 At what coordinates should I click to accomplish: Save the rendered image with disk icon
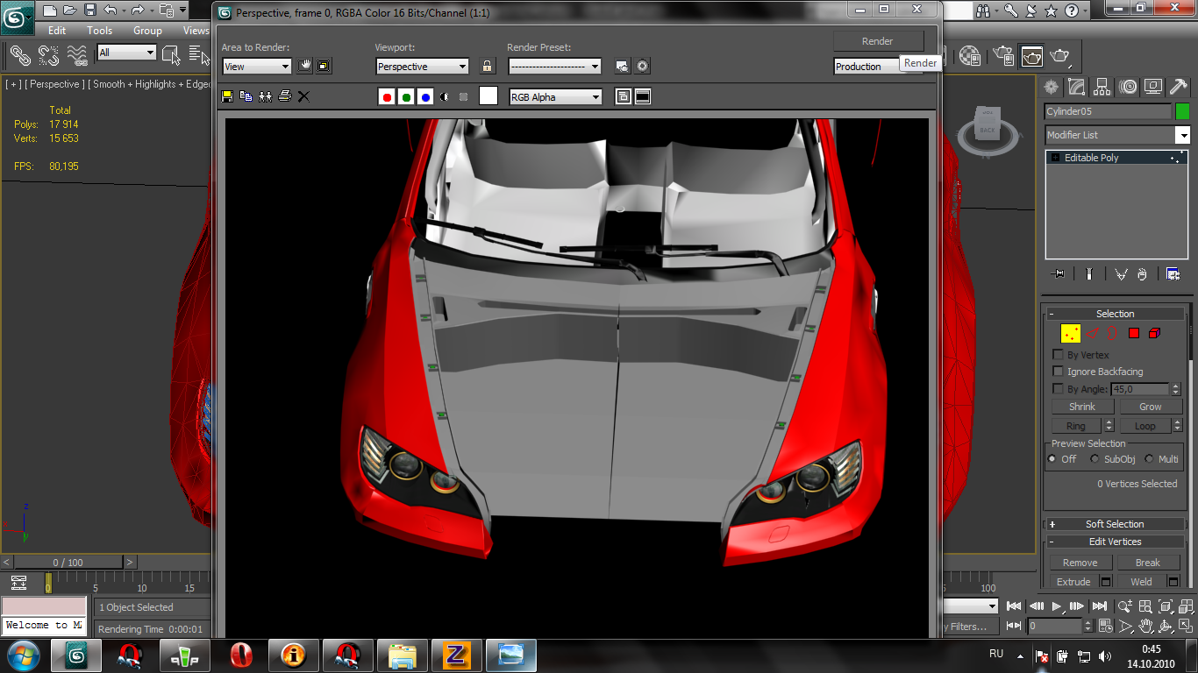click(227, 96)
